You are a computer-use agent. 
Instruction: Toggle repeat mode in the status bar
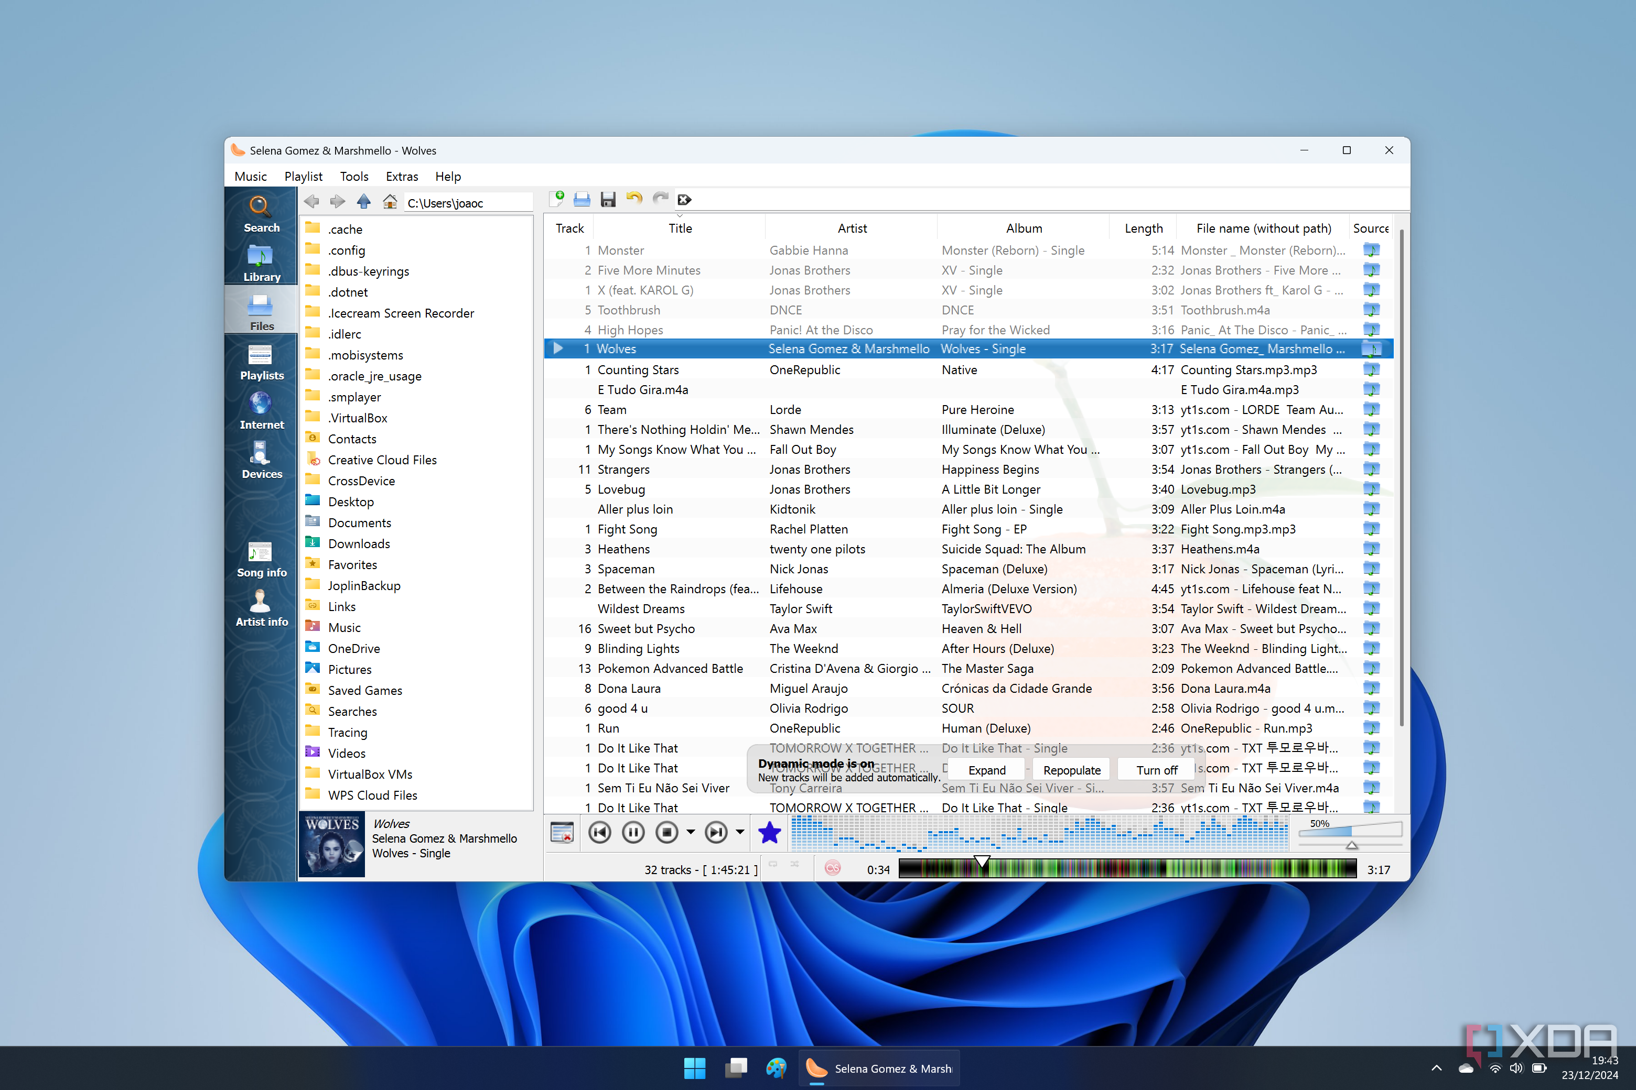coord(773,865)
